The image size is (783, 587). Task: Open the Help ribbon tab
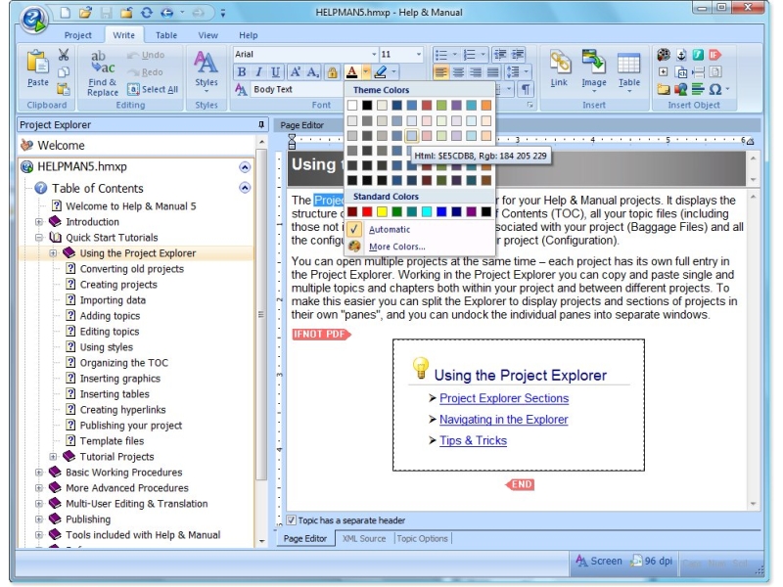(249, 35)
